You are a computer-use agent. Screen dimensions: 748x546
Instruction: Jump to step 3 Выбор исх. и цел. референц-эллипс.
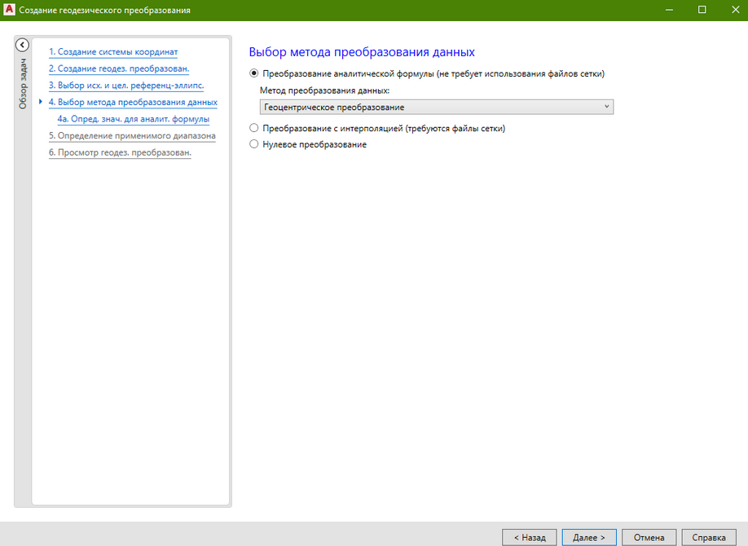125,85
